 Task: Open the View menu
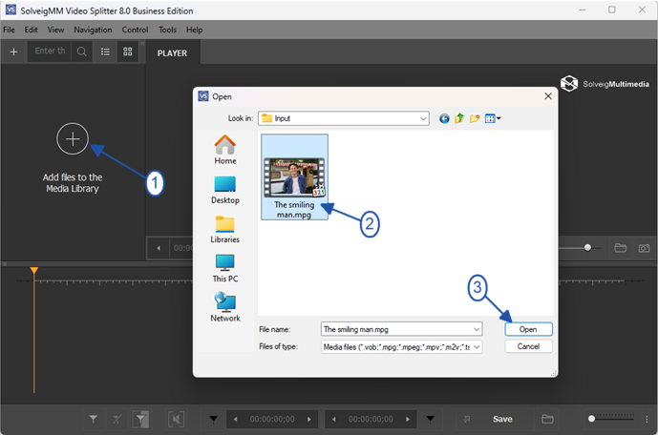tap(55, 30)
